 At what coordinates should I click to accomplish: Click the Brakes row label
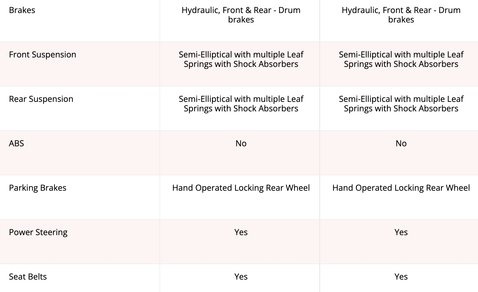[x=22, y=10]
